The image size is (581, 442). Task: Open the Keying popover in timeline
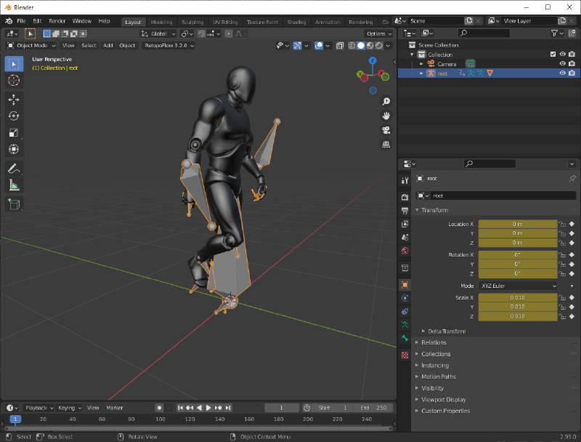pos(69,408)
